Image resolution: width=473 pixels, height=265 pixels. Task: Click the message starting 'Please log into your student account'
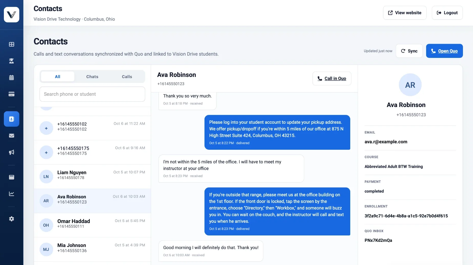point(277,132)
